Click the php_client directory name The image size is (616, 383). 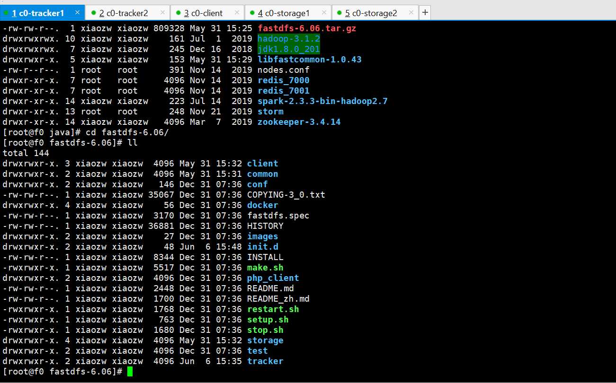coord(273,278)
